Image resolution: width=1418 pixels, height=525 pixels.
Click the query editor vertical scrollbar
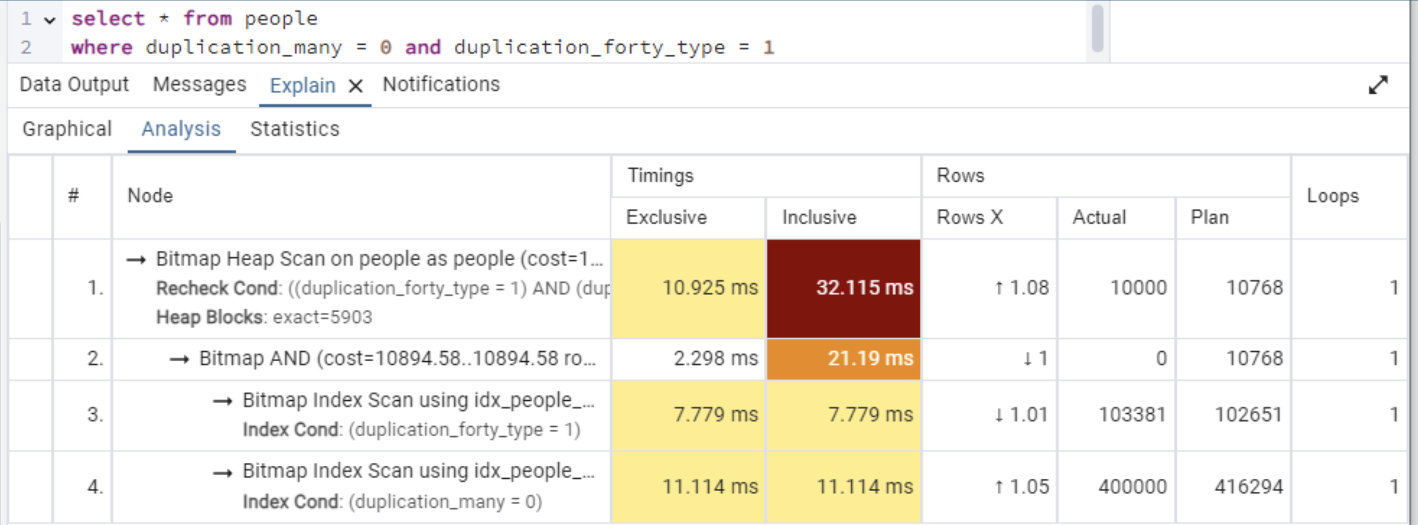point(1097,28)
